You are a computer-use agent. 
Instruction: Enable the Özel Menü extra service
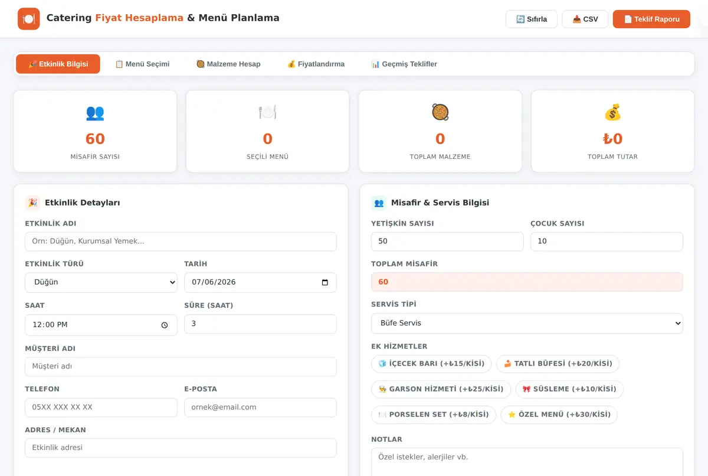559,415
